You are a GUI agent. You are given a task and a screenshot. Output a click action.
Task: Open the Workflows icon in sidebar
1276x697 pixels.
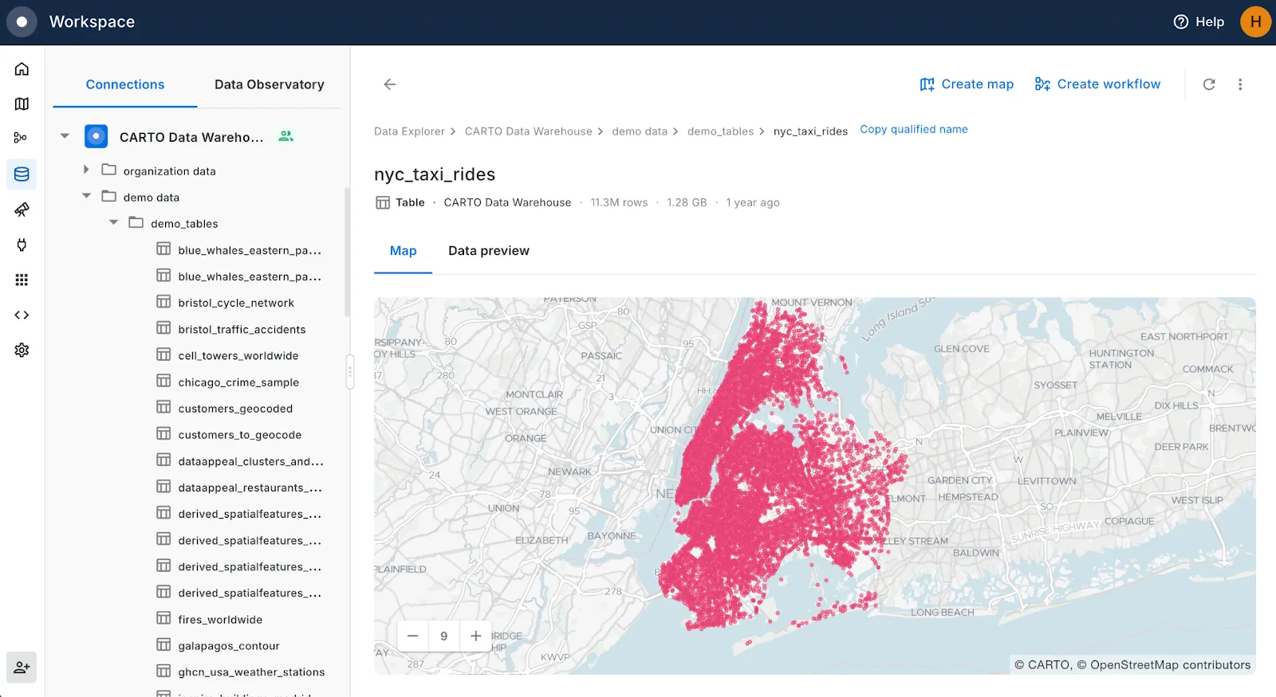point(22,138)
